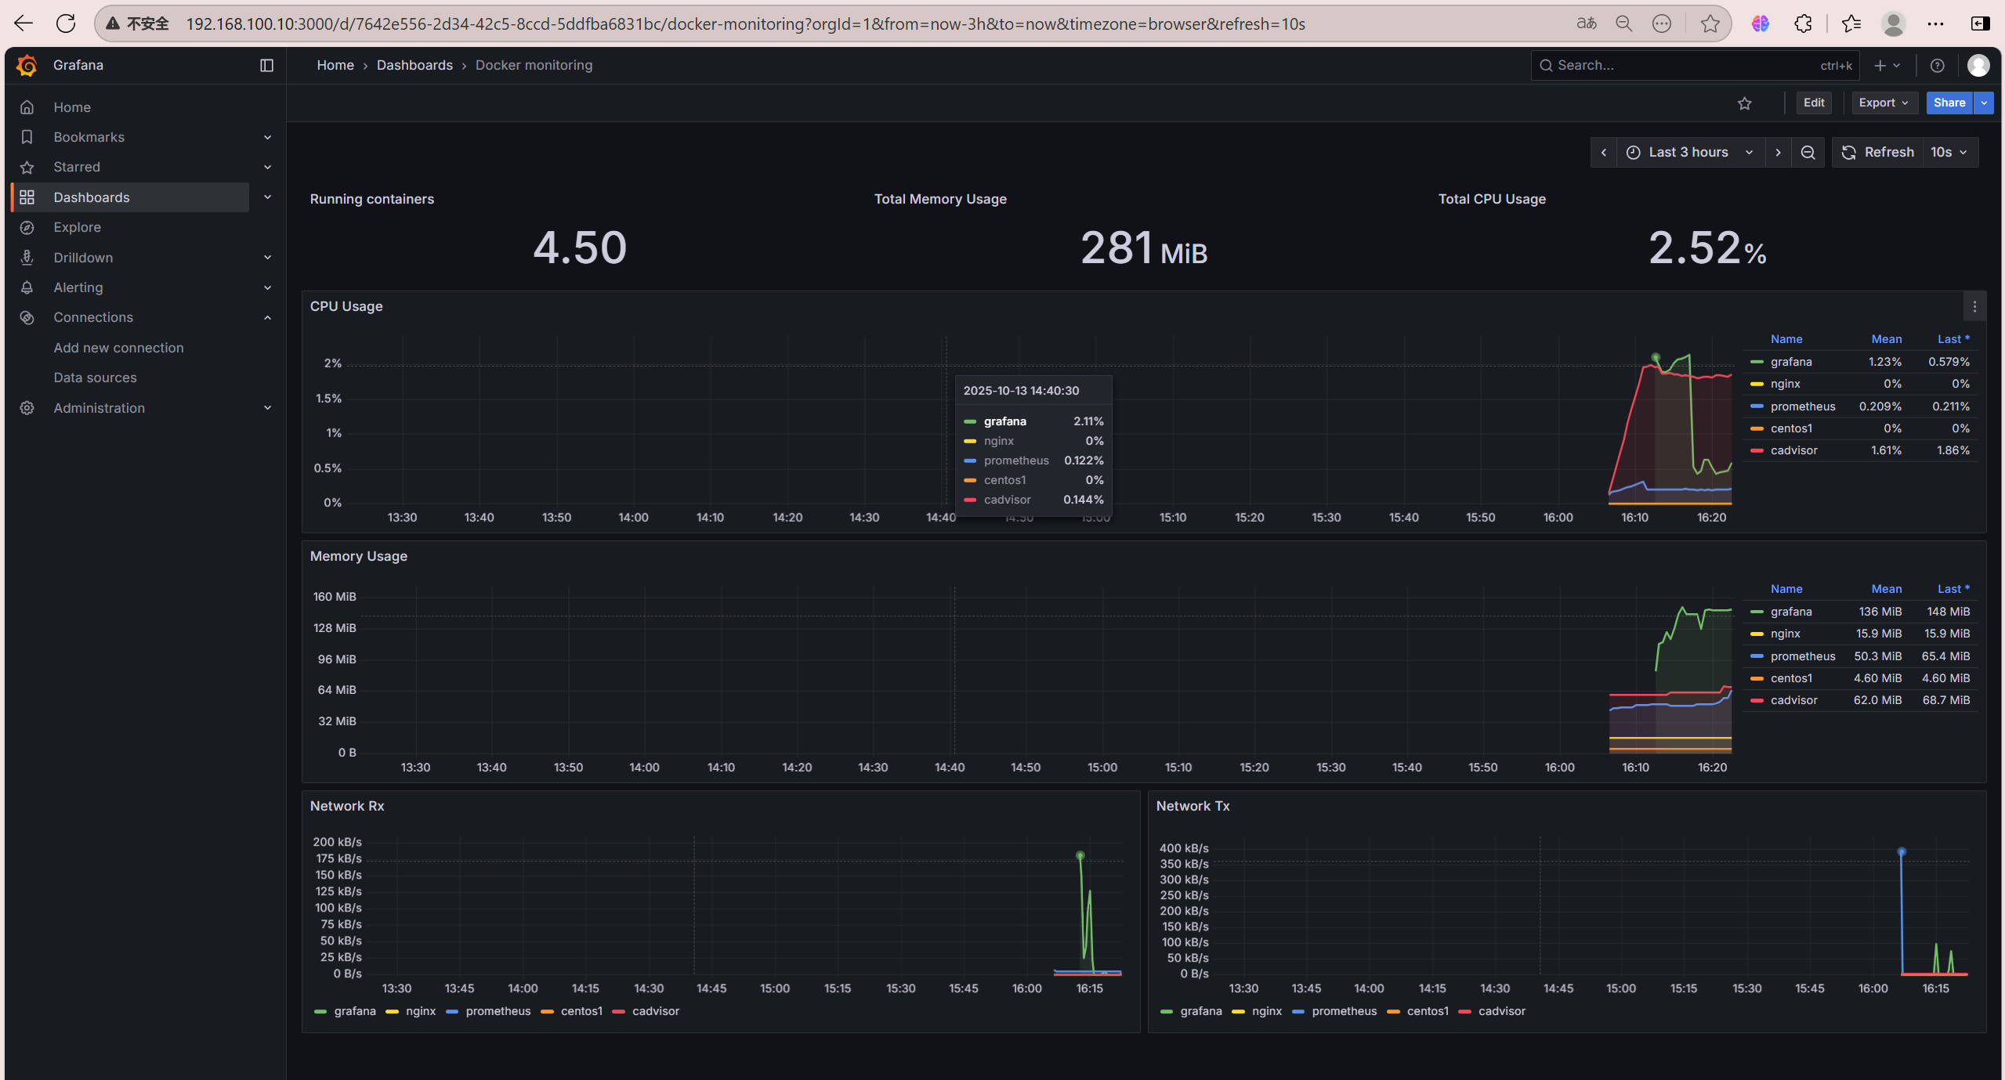Image resolution: width=2005 pixels, height=1080 pixels.
Task: Open the Share options arrow dropdown
Action: point(1984,103)
